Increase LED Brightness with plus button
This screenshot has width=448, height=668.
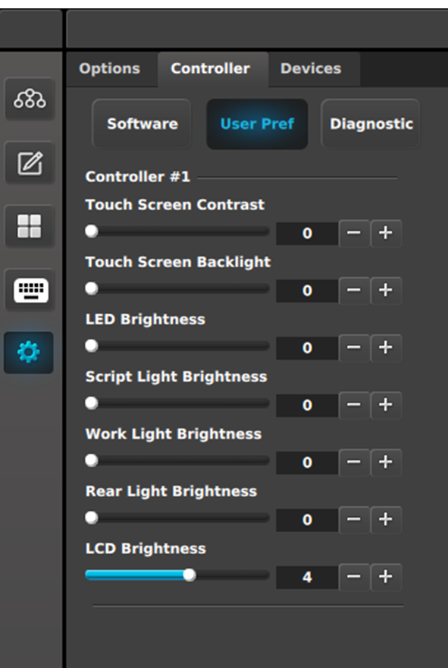point(386,348)
